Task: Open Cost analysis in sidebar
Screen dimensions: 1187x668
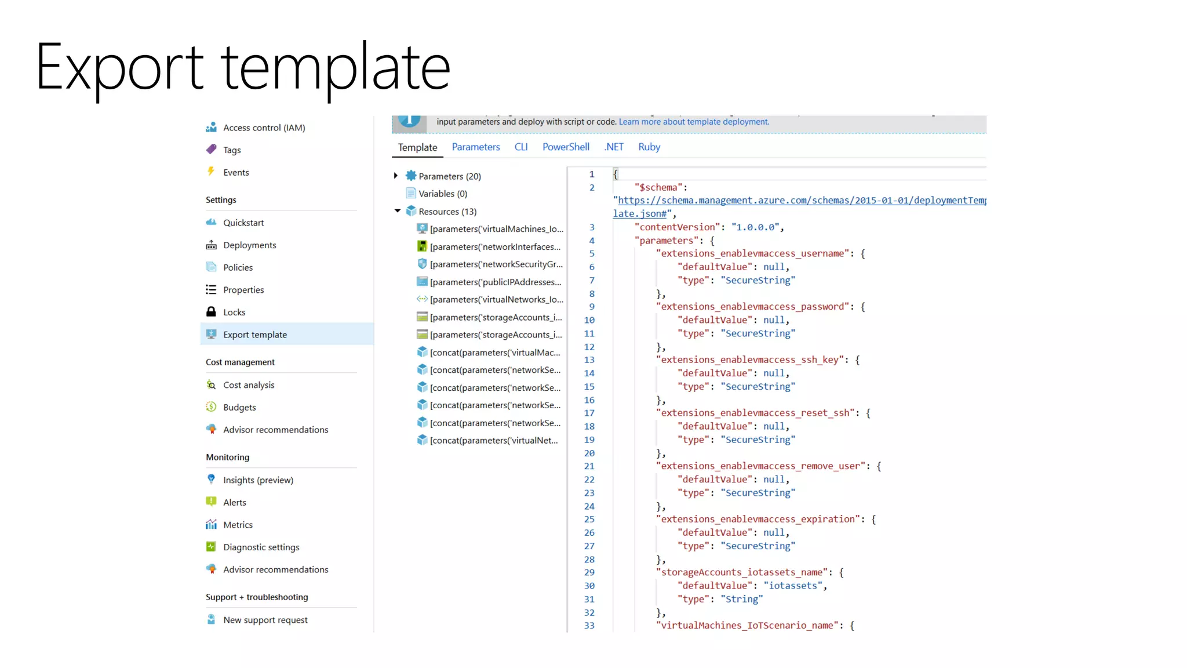Action: click(x=249, y=385)
